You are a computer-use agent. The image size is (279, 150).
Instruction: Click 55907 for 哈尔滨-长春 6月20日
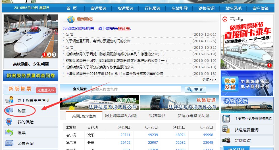tap(153, 143)
